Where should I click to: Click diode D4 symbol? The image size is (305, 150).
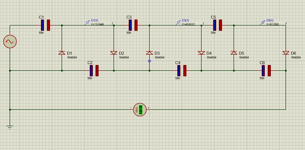pyautogui.click(x=201, y=53)
